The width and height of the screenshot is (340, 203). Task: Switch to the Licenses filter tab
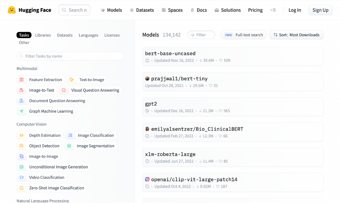pyautogui.click(x=112, y=35)
